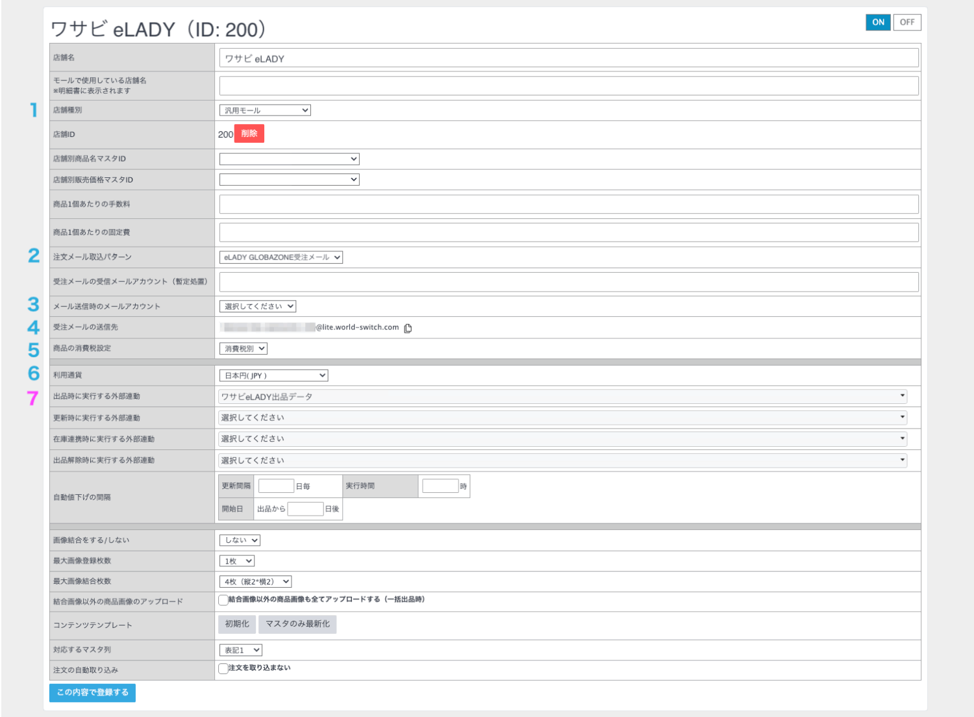Open 利用通貨 dropdown showing 日本円
Viewport: 974px width, 717px height.
(273, 375)
